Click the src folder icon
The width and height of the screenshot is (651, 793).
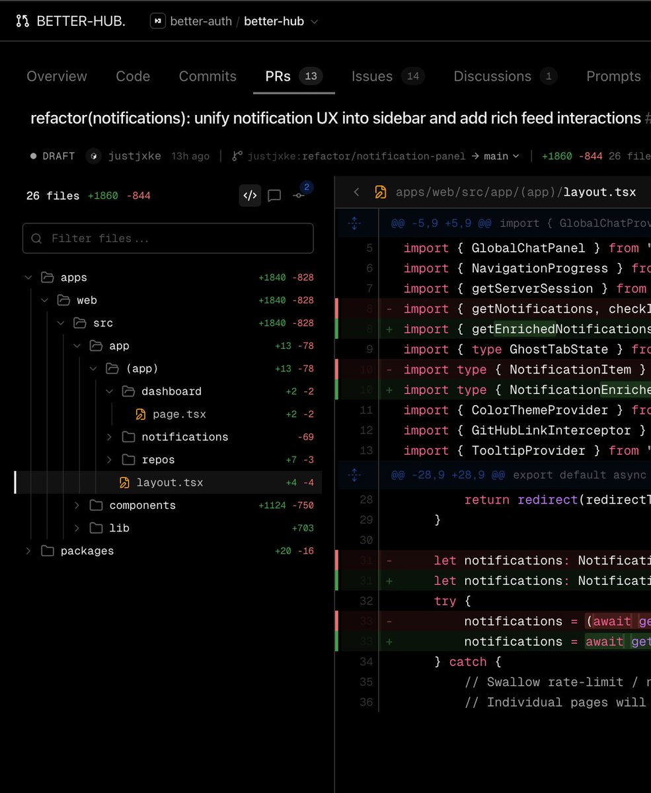[80, 323]
